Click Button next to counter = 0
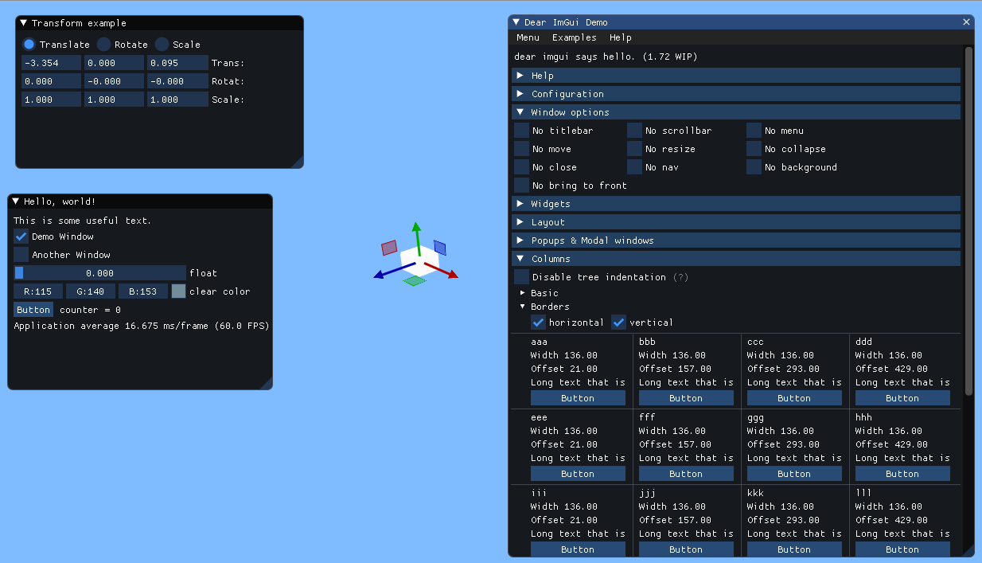 click(33, 310)
